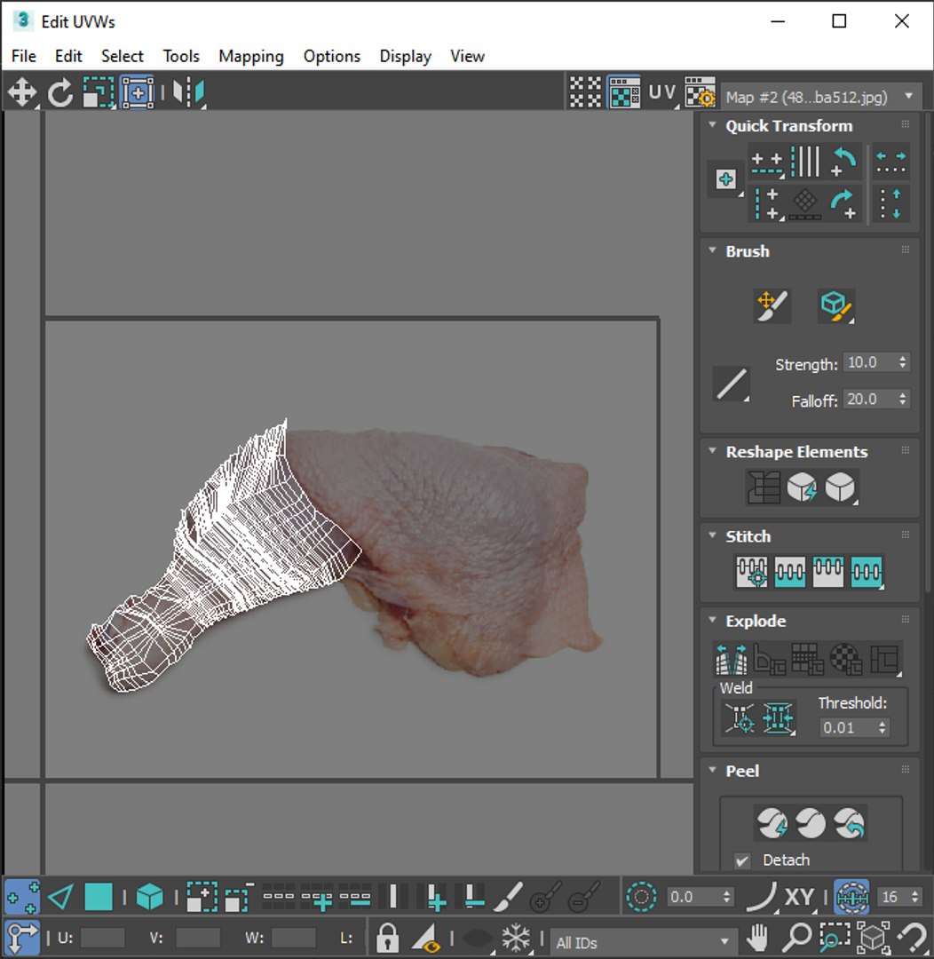Toggle the XY falloff space button
Viewport: 934px width, 959px height.
799,897
